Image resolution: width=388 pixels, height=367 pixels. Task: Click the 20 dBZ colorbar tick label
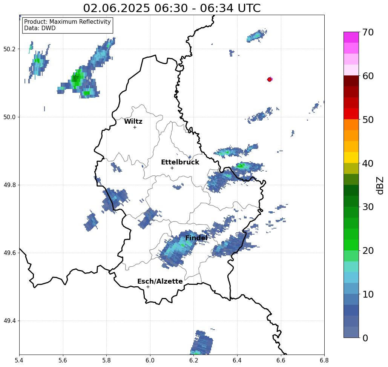368,251
